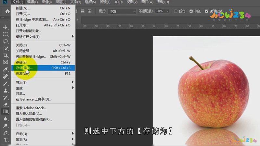Choose 关闭并转到 Bridge...
Image resolution: width=260 pixels, height=146 pixels.
[43, 56]
